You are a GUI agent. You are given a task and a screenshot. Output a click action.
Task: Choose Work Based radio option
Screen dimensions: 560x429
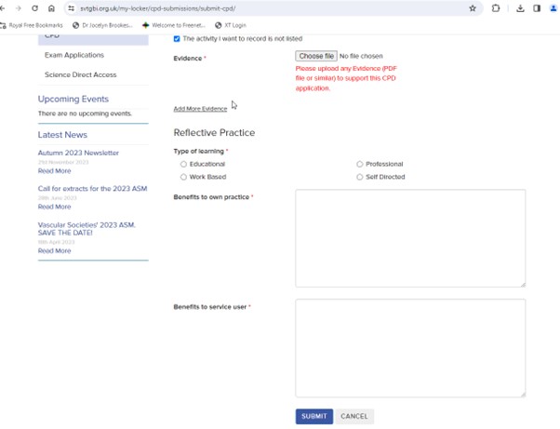tap(184, 177)
